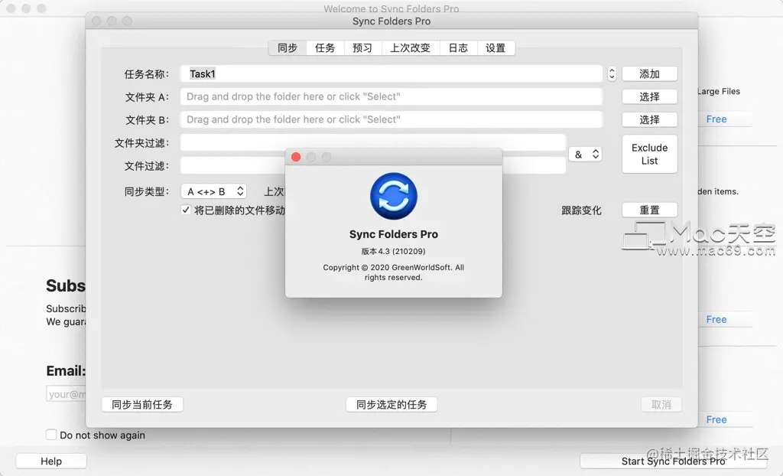Toggle Do not show again checkbox

coord(51,435)
